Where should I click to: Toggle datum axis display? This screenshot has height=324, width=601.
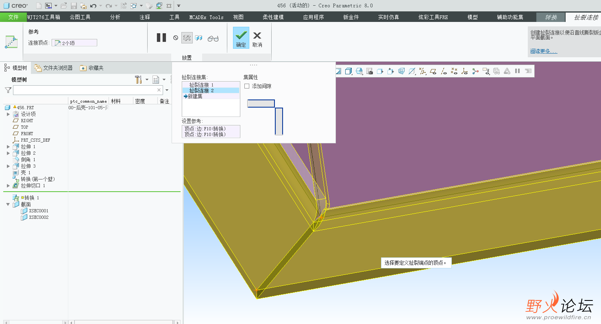(444, 71)
